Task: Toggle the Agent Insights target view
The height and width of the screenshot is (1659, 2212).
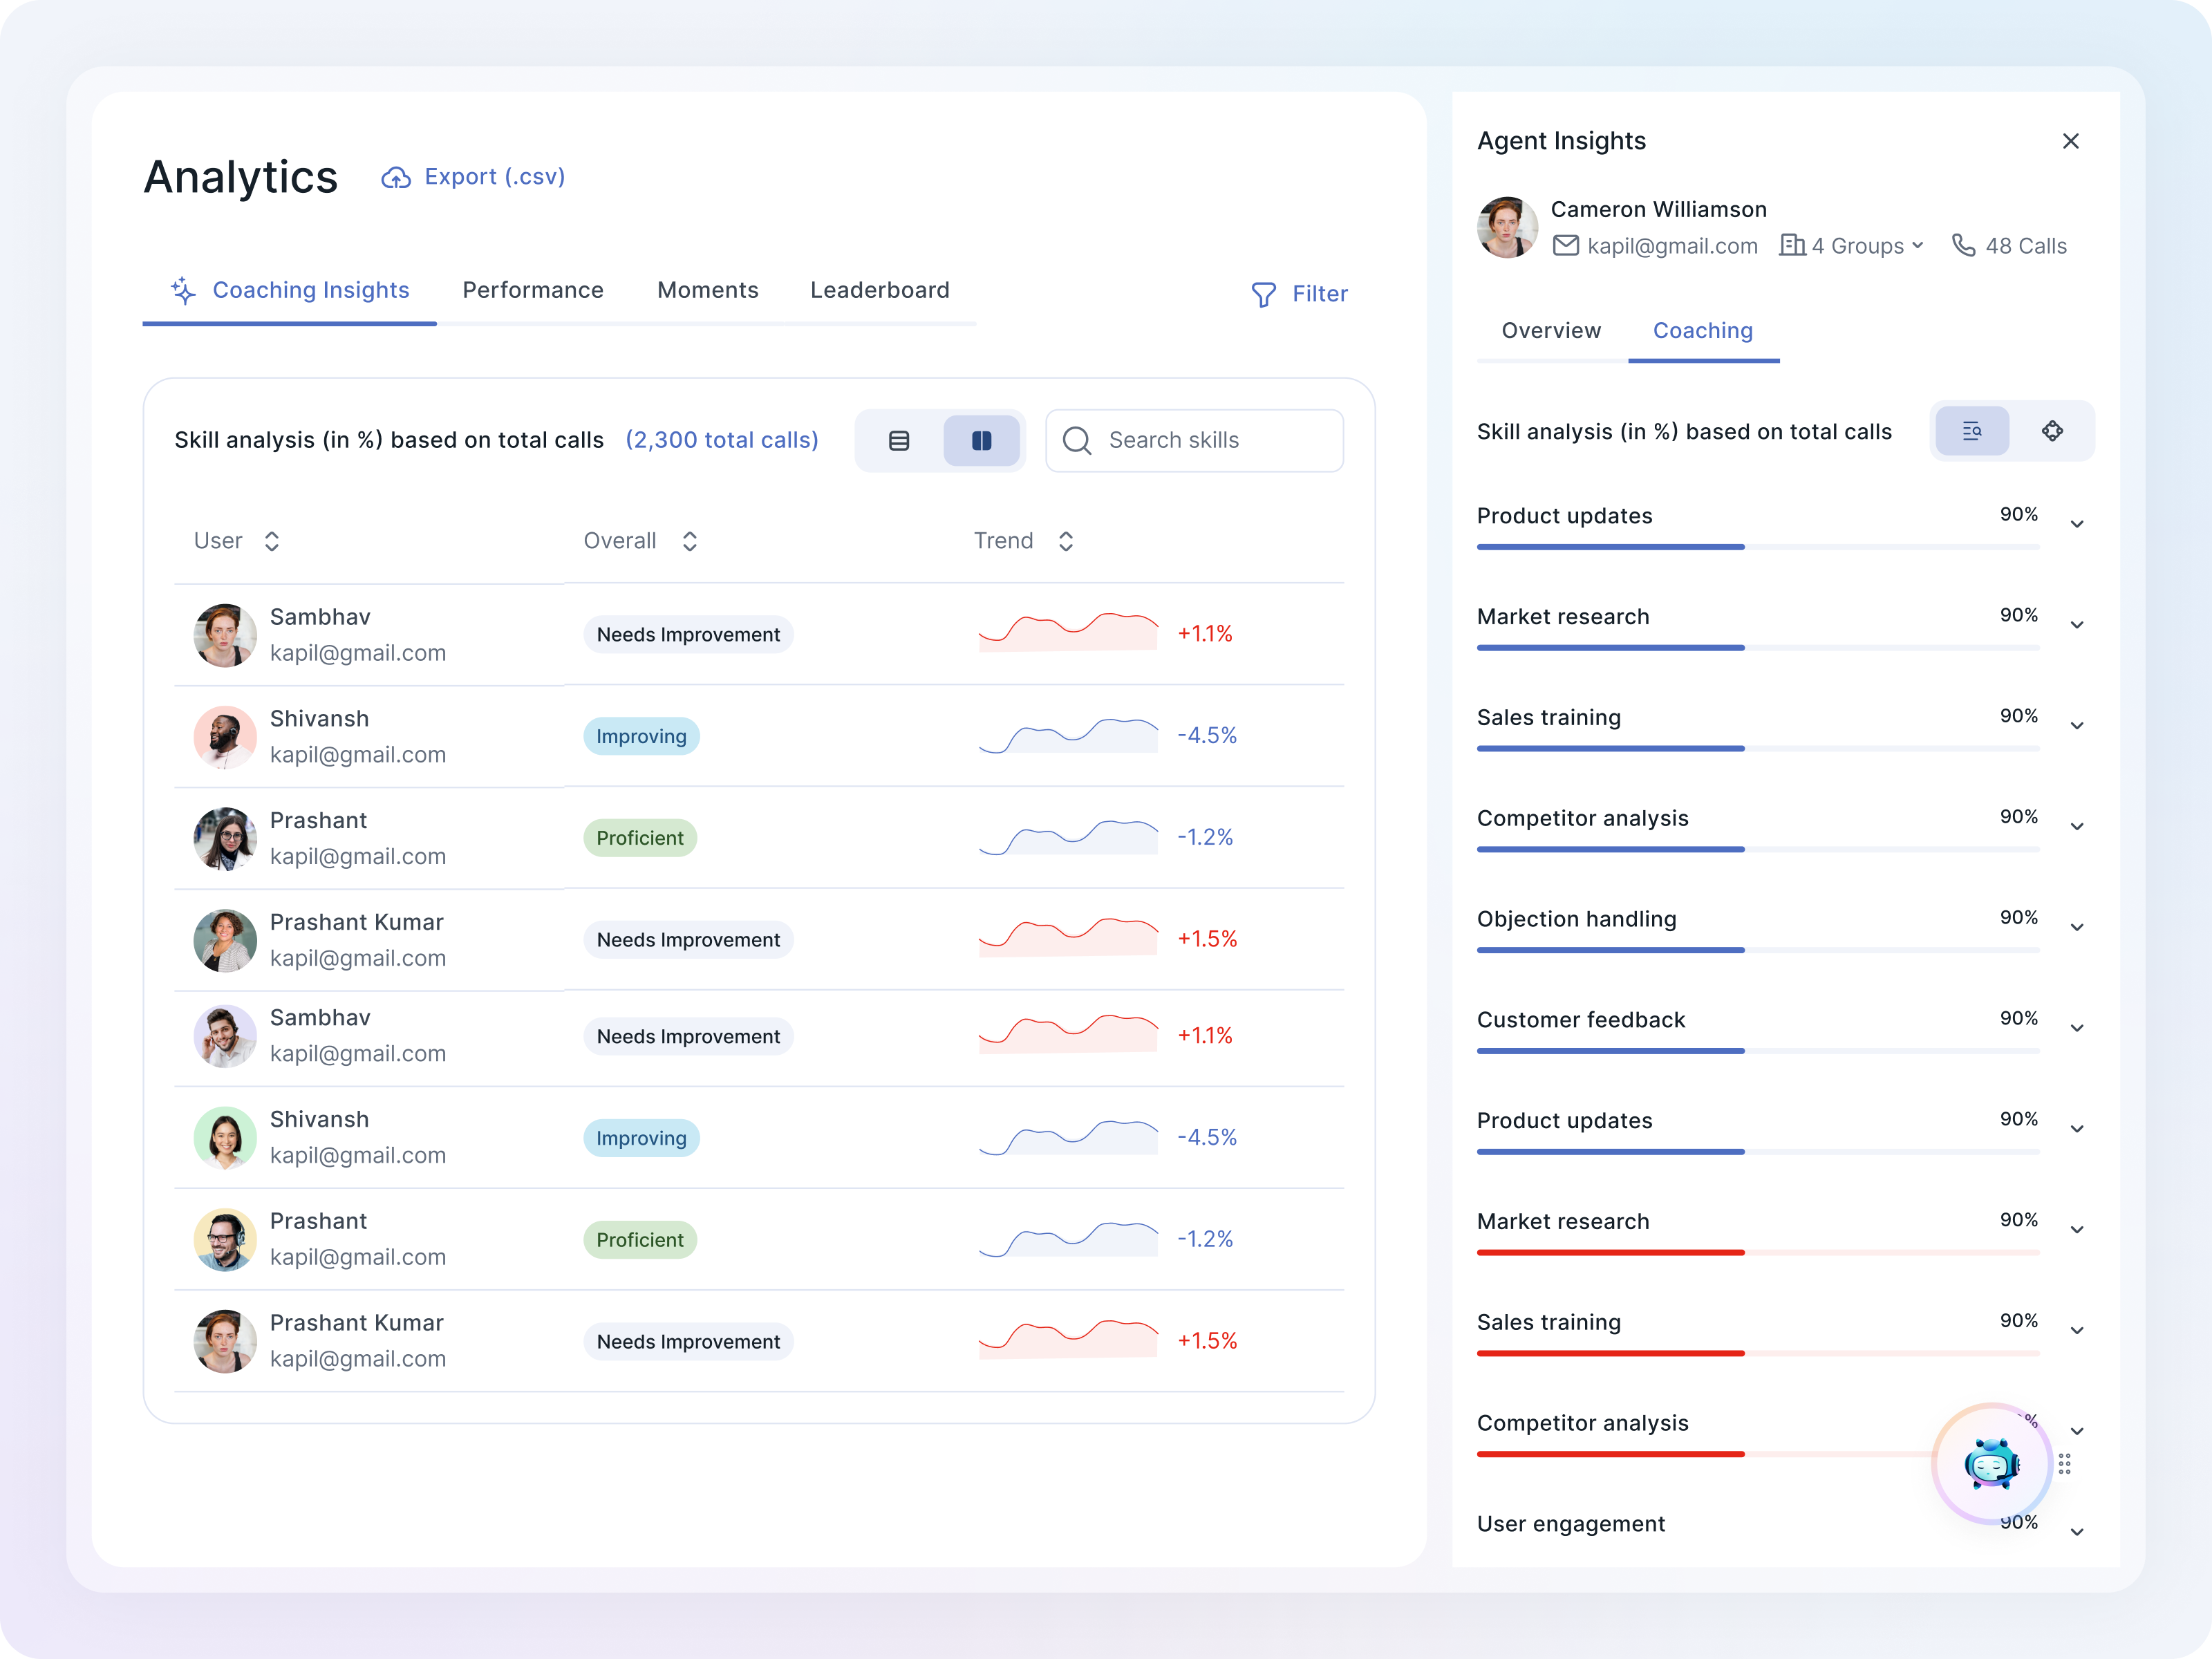Action: tap(2052, 431)
